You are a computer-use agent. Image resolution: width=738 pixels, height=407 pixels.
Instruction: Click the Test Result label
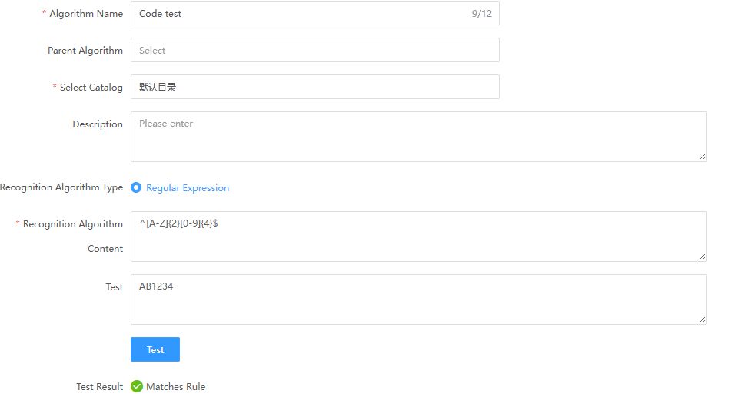[99, 387]
